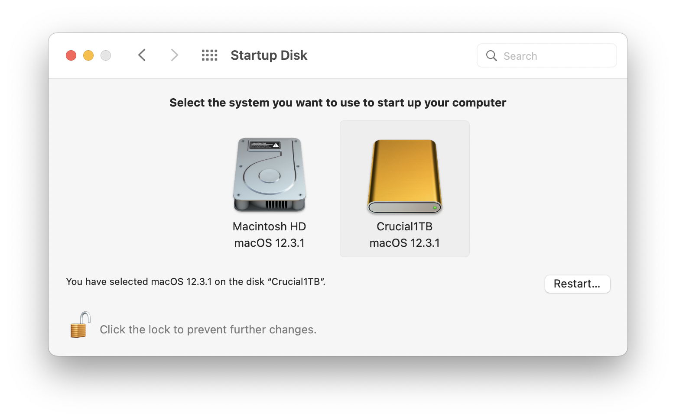
Task: Select the Macintosh HD internal drive icon
Action: 269,174
